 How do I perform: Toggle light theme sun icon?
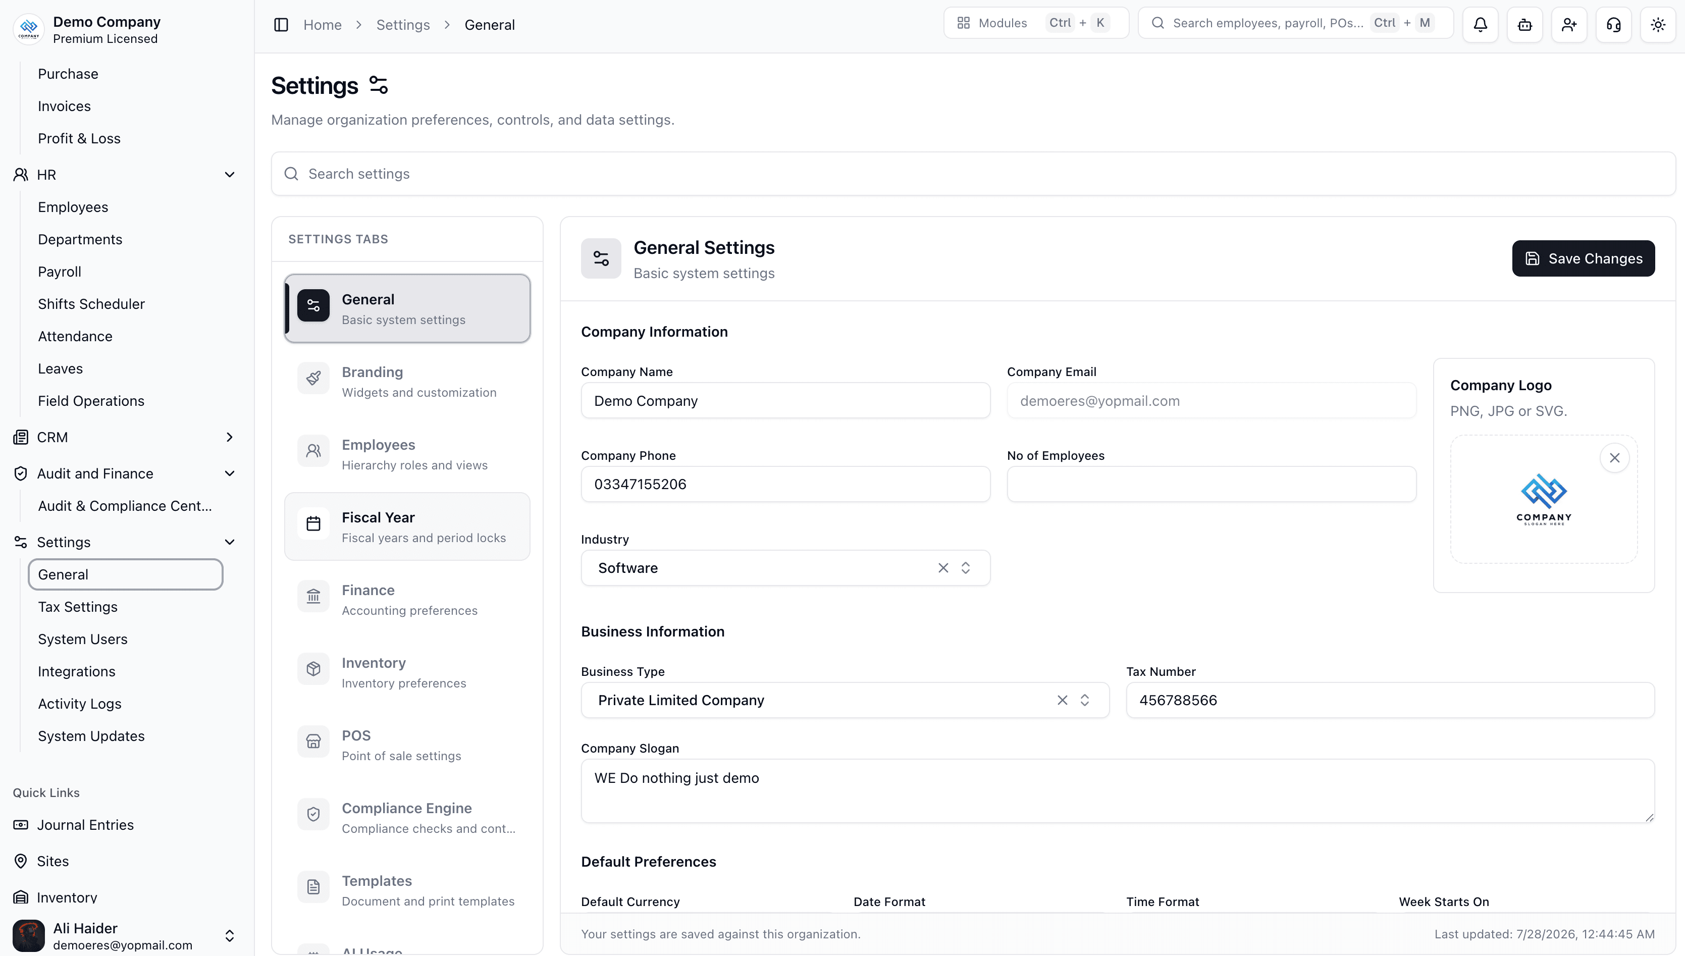(1658, 24)
